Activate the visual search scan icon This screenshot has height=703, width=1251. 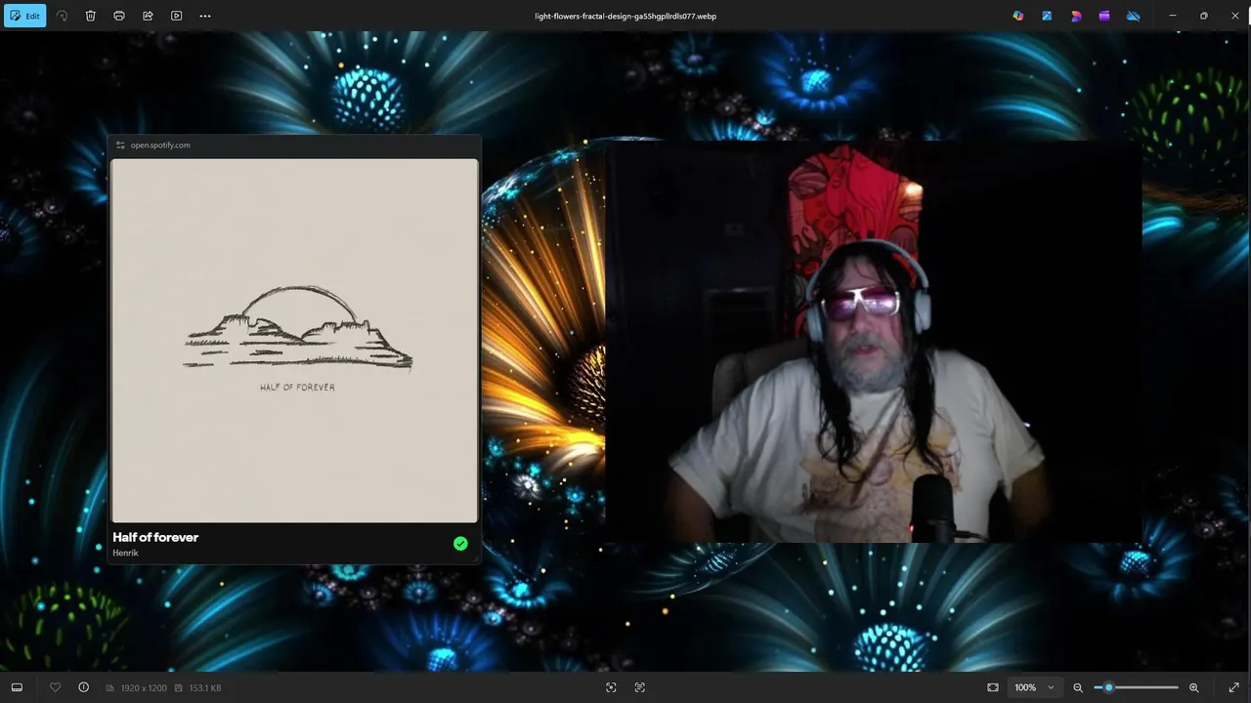click(x=611, y=687)
